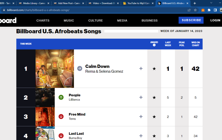Open the browser extensions puzzle icon
Screen dimensions: 222x140
point(209,10)
